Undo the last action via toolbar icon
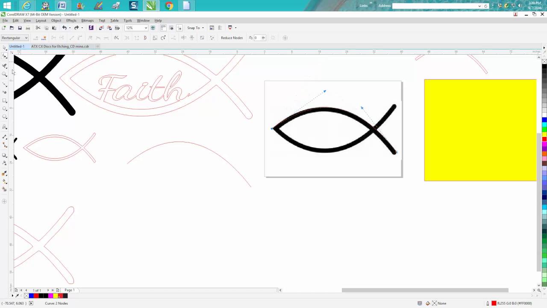 (x=65, y=27)
